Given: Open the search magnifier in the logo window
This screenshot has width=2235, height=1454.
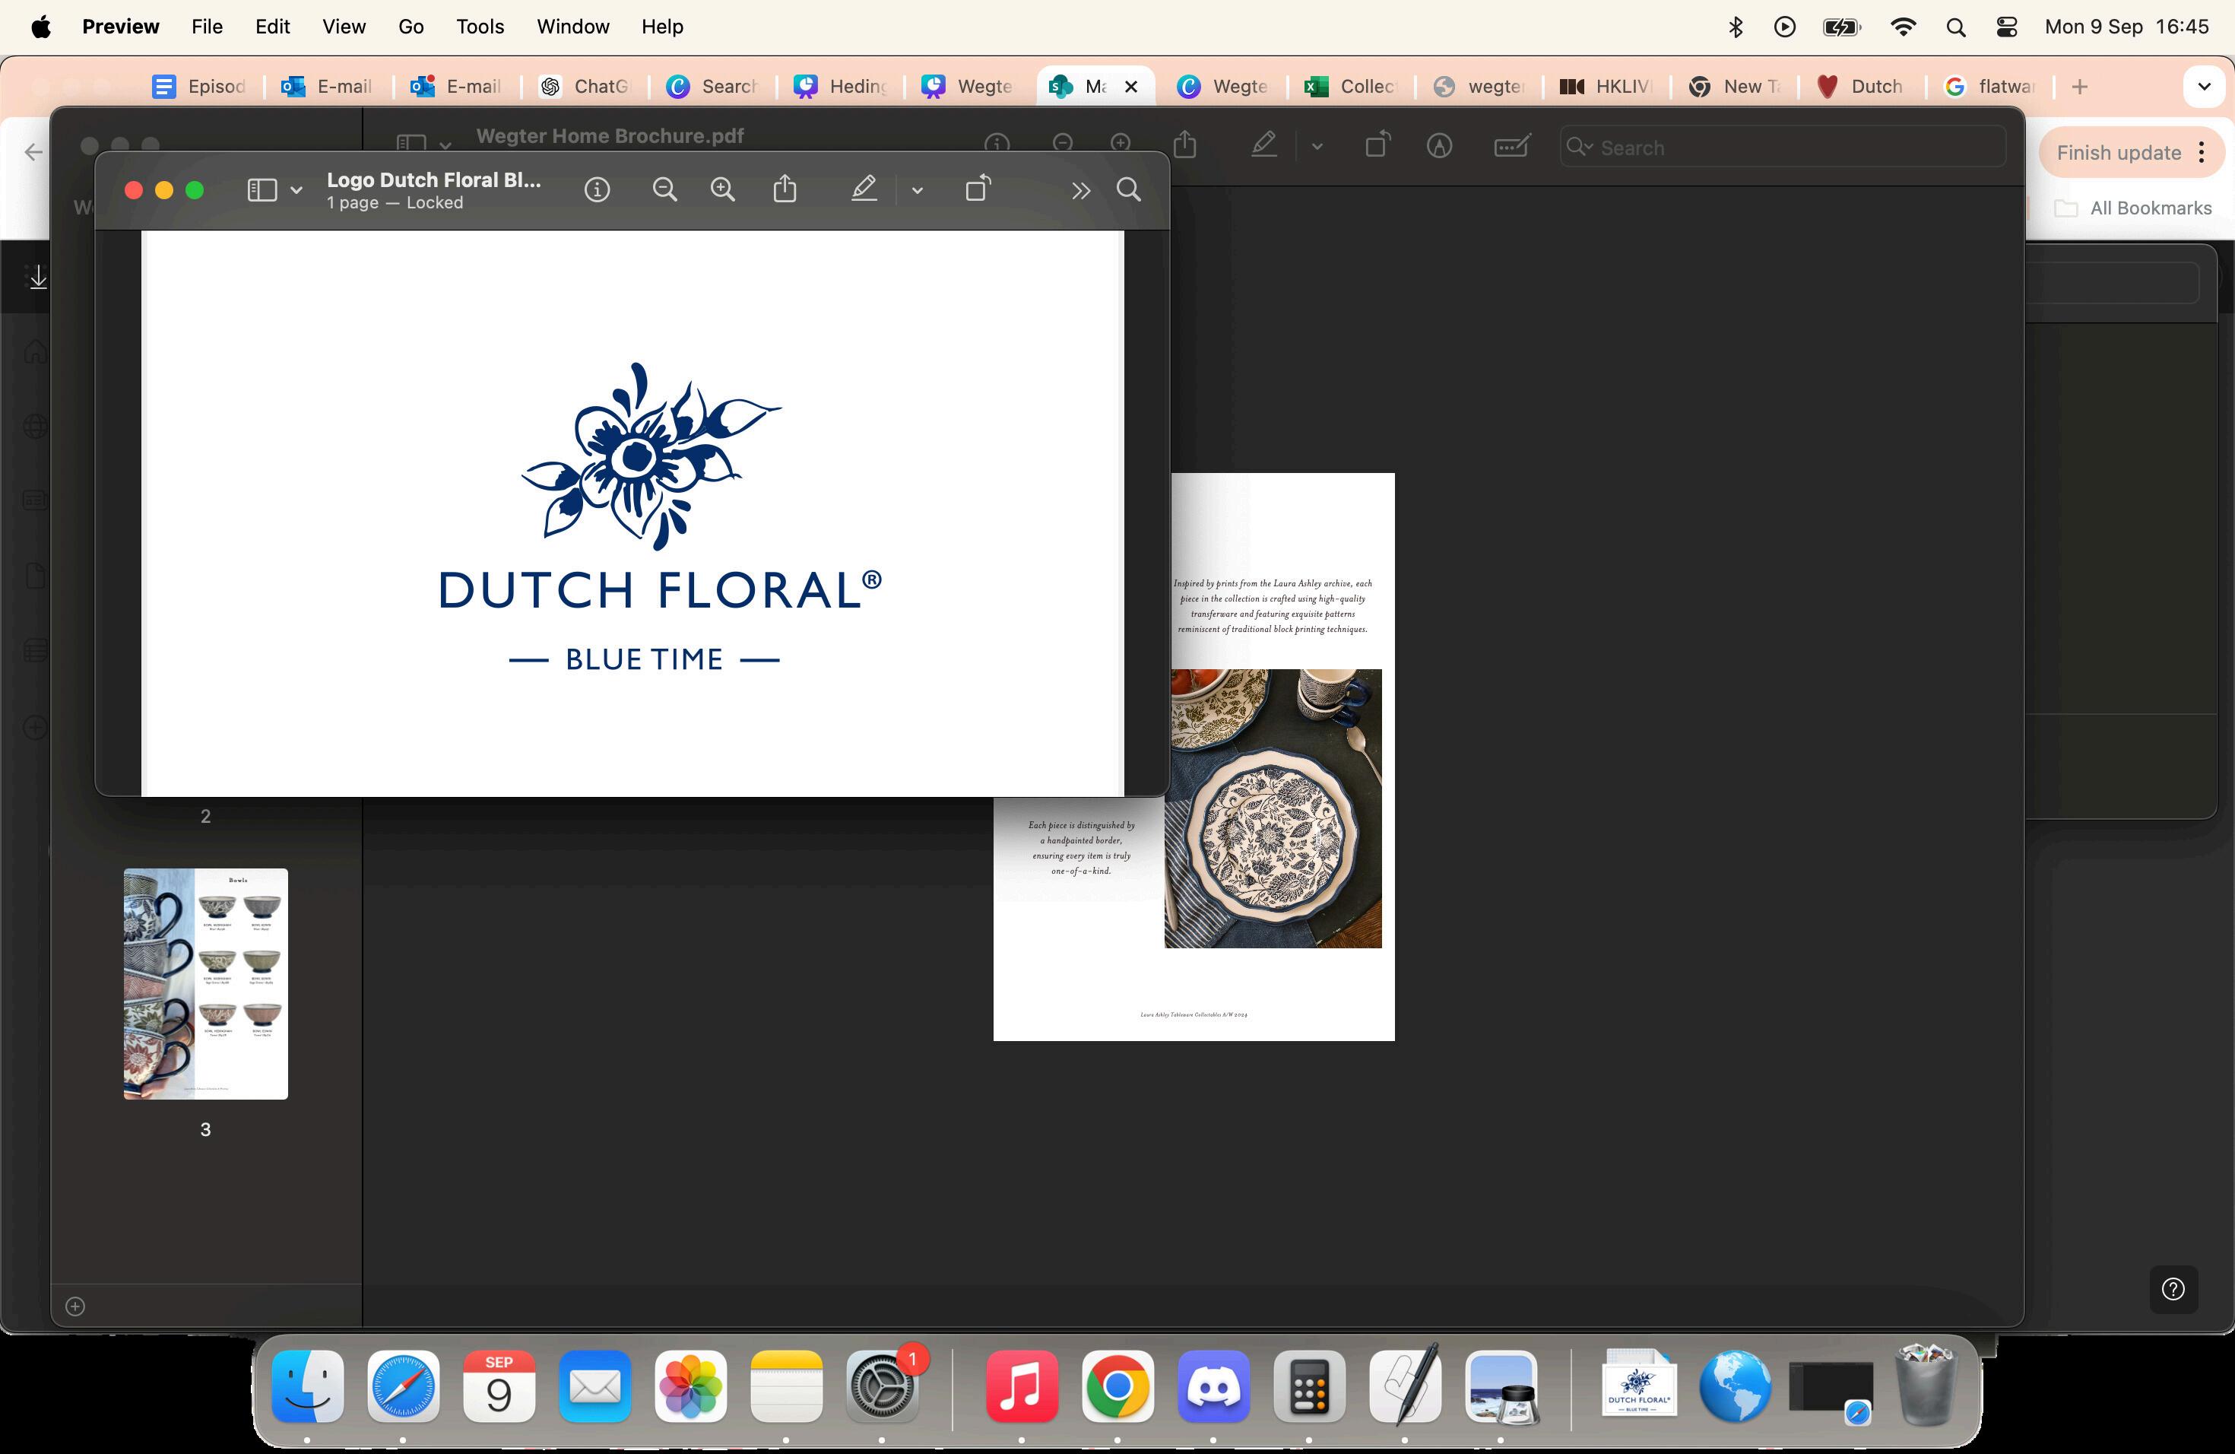Looking at the screenshot, I should (x=1129, y=191).
